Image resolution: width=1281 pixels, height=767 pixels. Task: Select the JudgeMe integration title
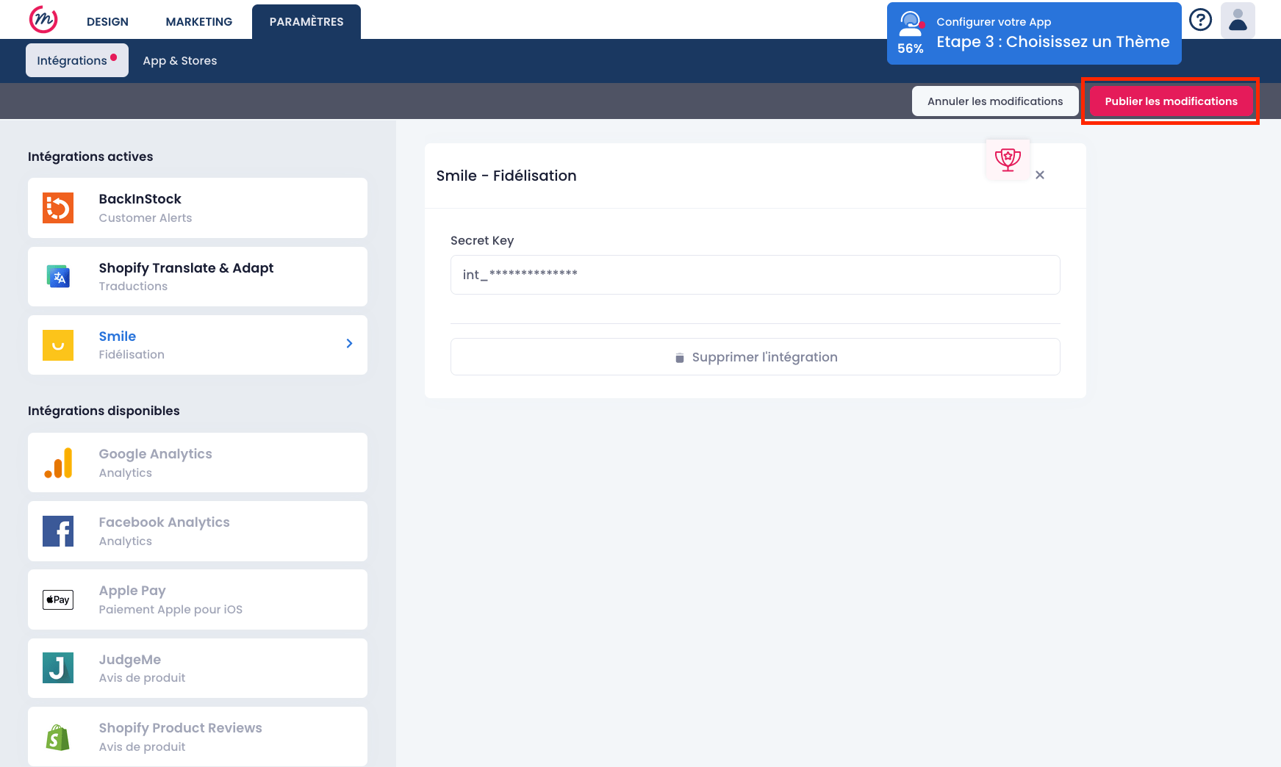pyautogui.click(x=130, y=660)
